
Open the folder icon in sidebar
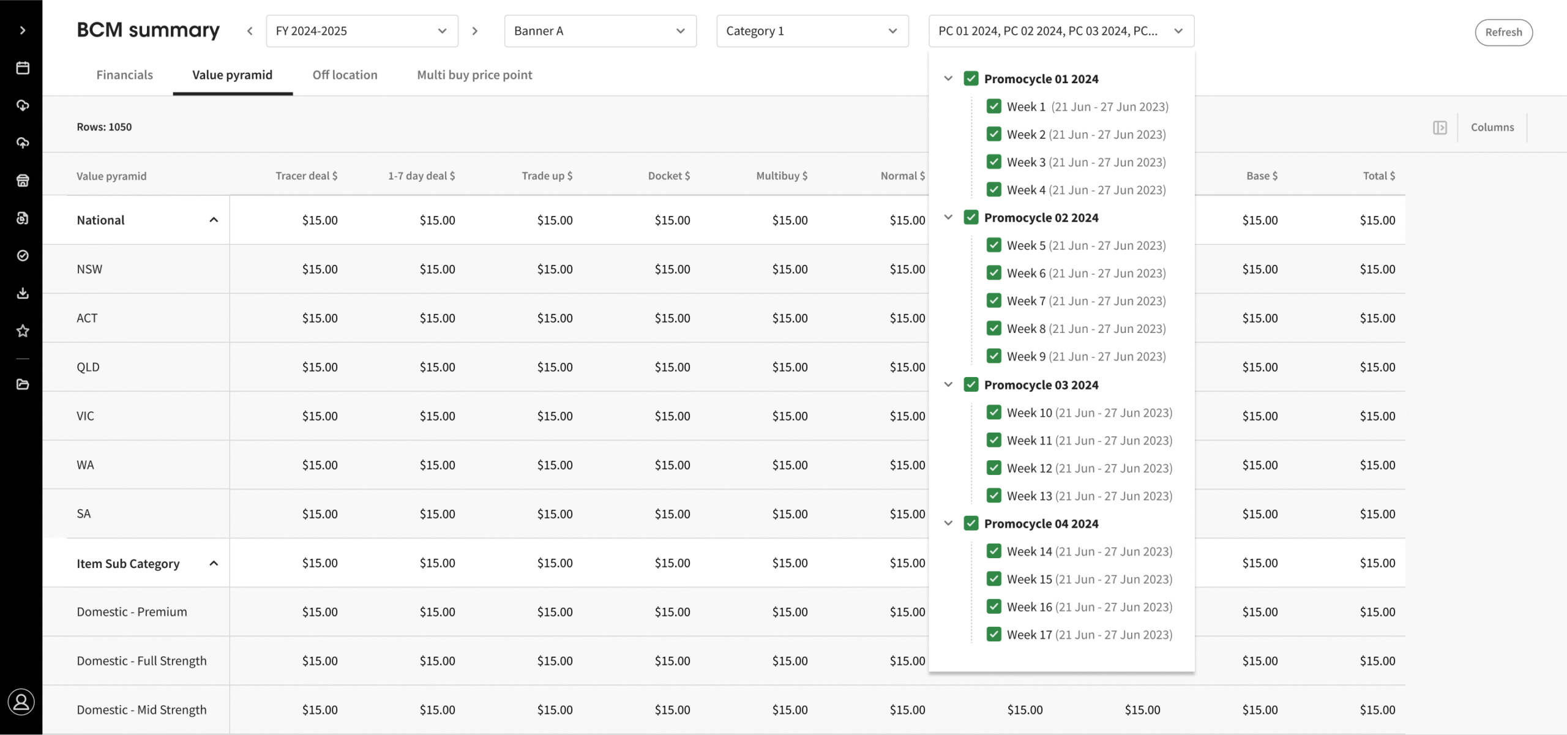[23, 384]
